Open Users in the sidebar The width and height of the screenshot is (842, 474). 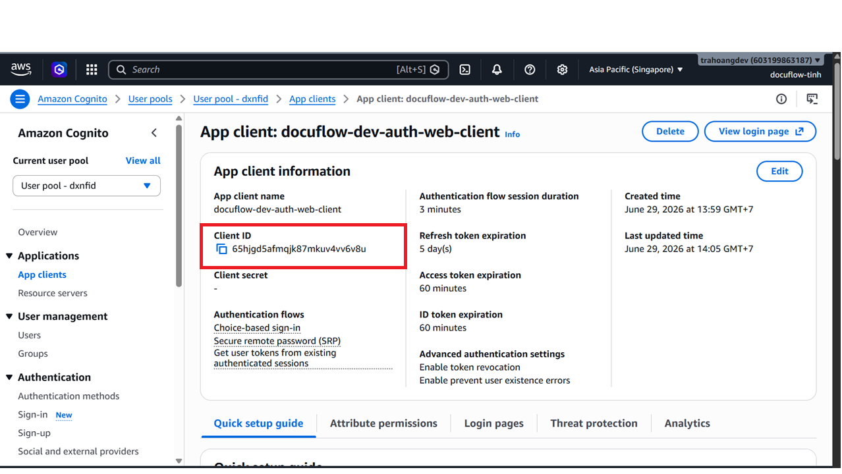pyautogui.click(x=29, y=335)
